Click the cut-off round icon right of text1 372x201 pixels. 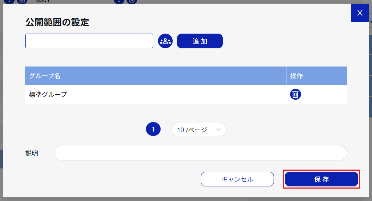(x=119, y=1)
